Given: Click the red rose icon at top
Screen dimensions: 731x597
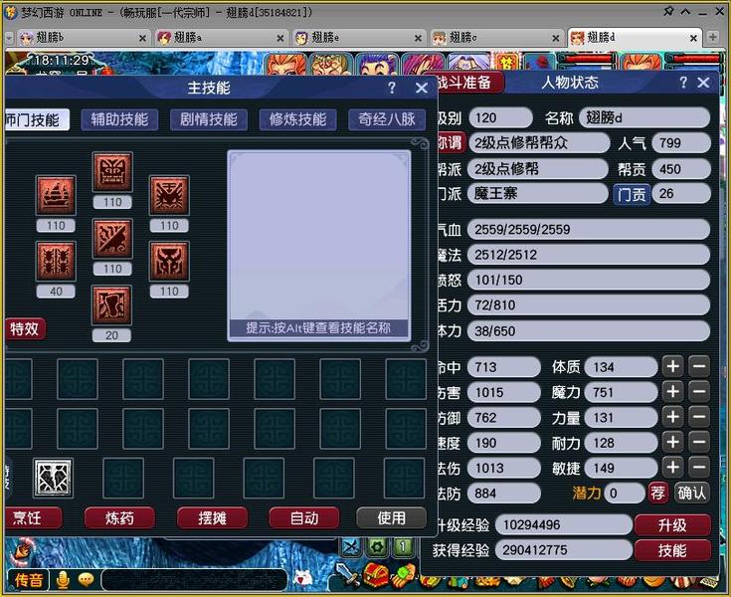Looking at the screenshot, I should tap(539, 63).
